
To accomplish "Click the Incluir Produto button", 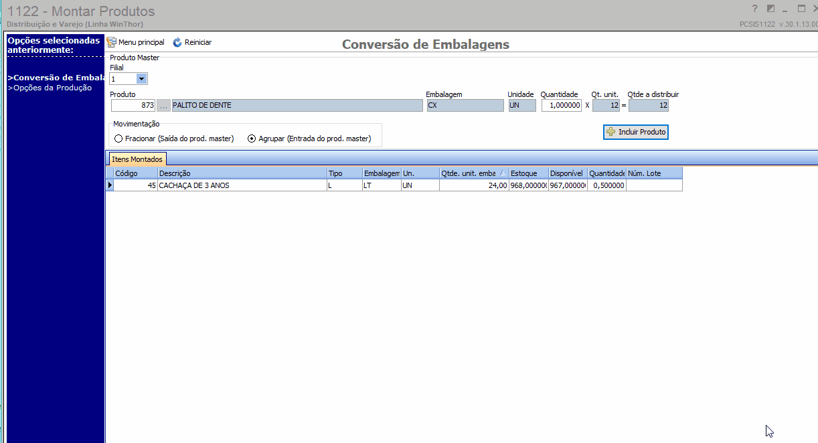I will click(x=636, y=132).
